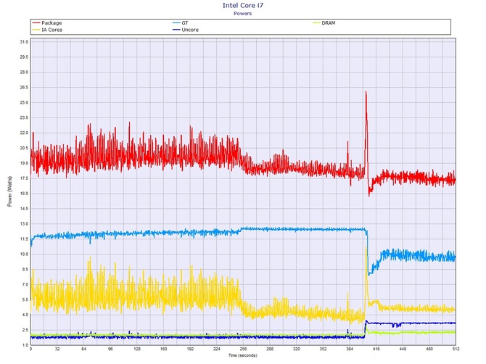Click the 512 x-axis tick value
Viewport: 486px width, 364px height.
456,349
